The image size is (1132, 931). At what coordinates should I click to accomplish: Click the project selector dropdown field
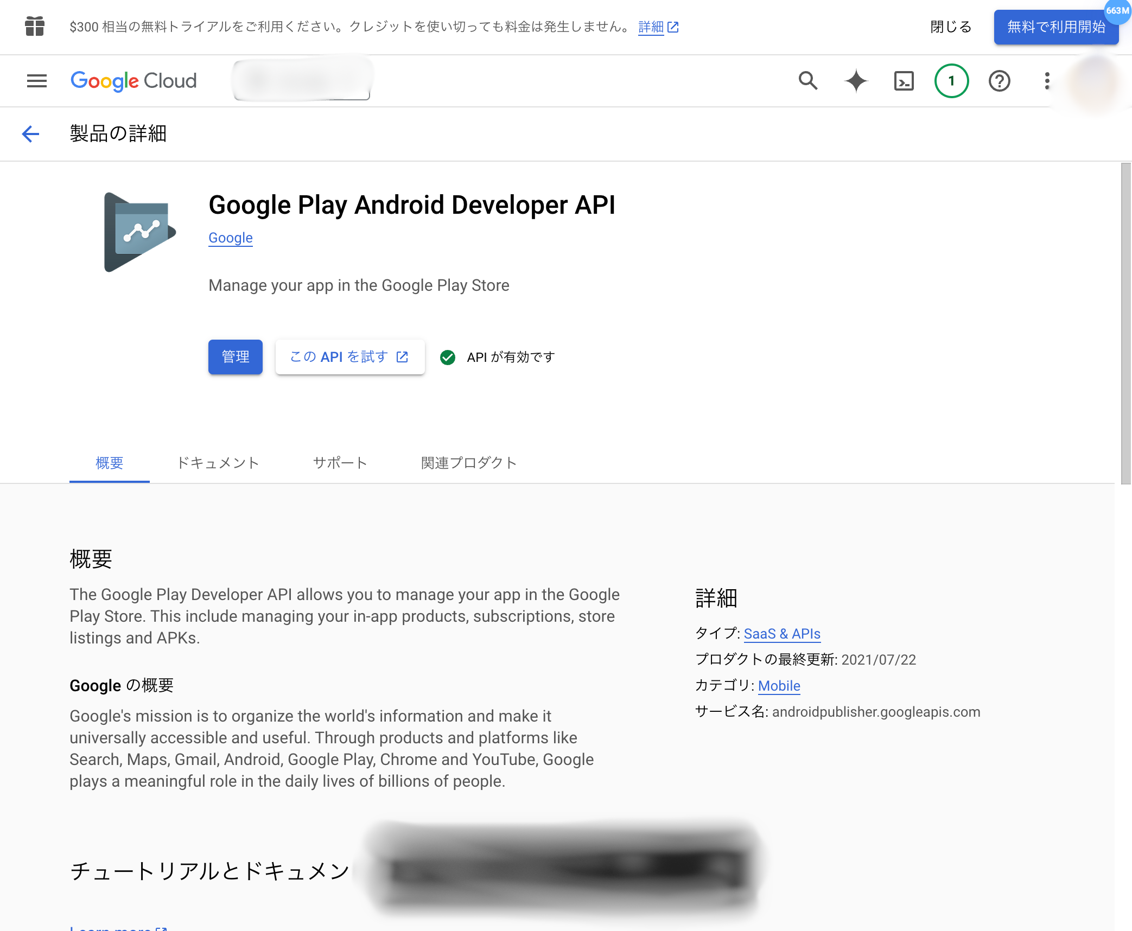(303, 81)
